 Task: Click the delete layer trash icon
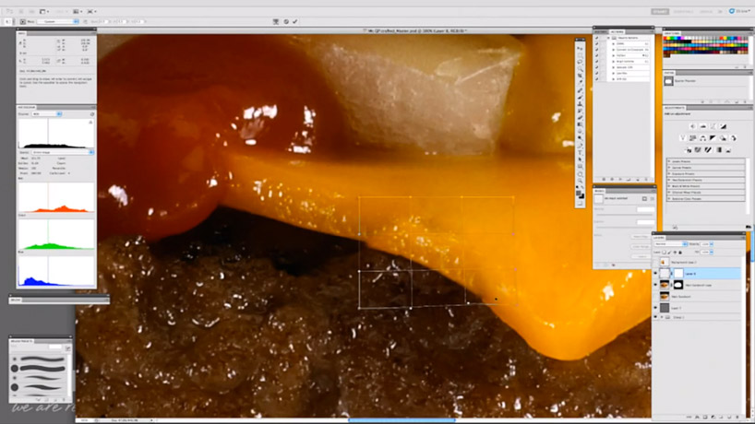737,417
